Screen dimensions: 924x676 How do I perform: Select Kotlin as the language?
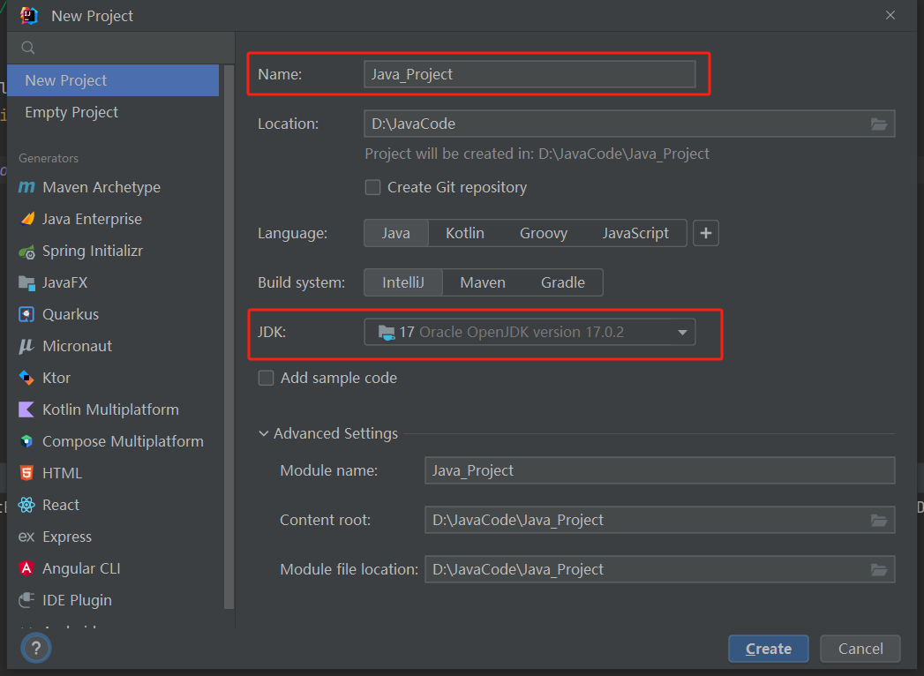point(465,233)
